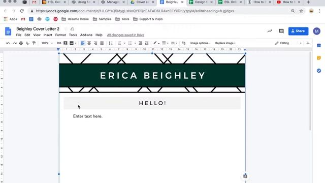Click the Image options button

tap(200, 43)
